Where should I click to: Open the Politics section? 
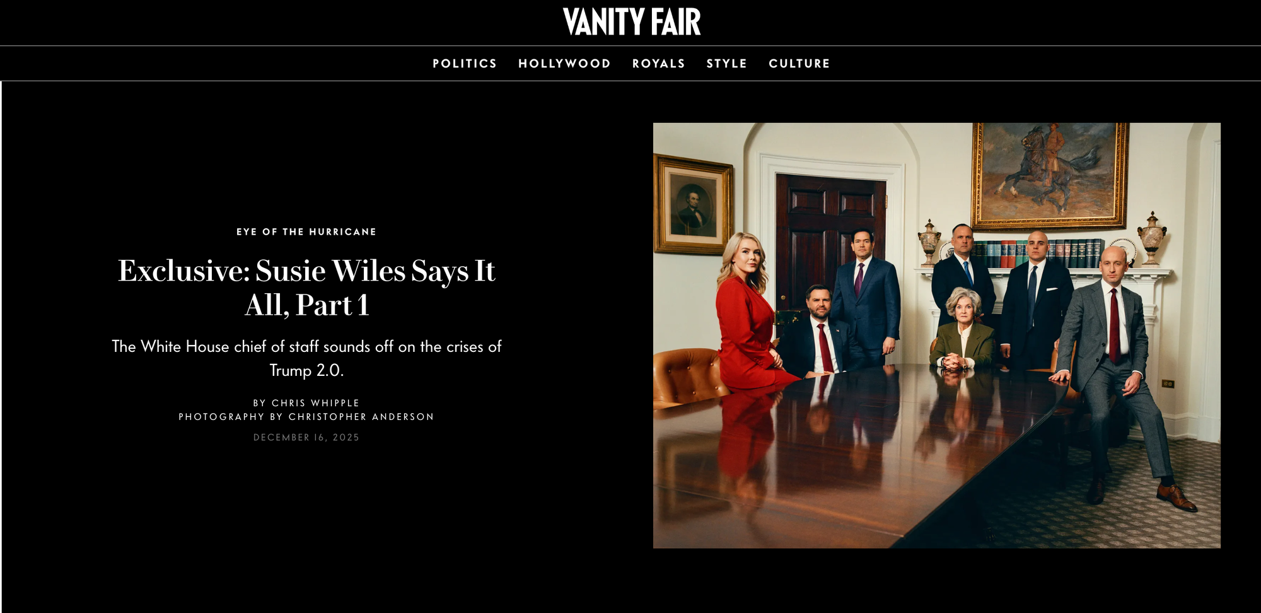465,64
